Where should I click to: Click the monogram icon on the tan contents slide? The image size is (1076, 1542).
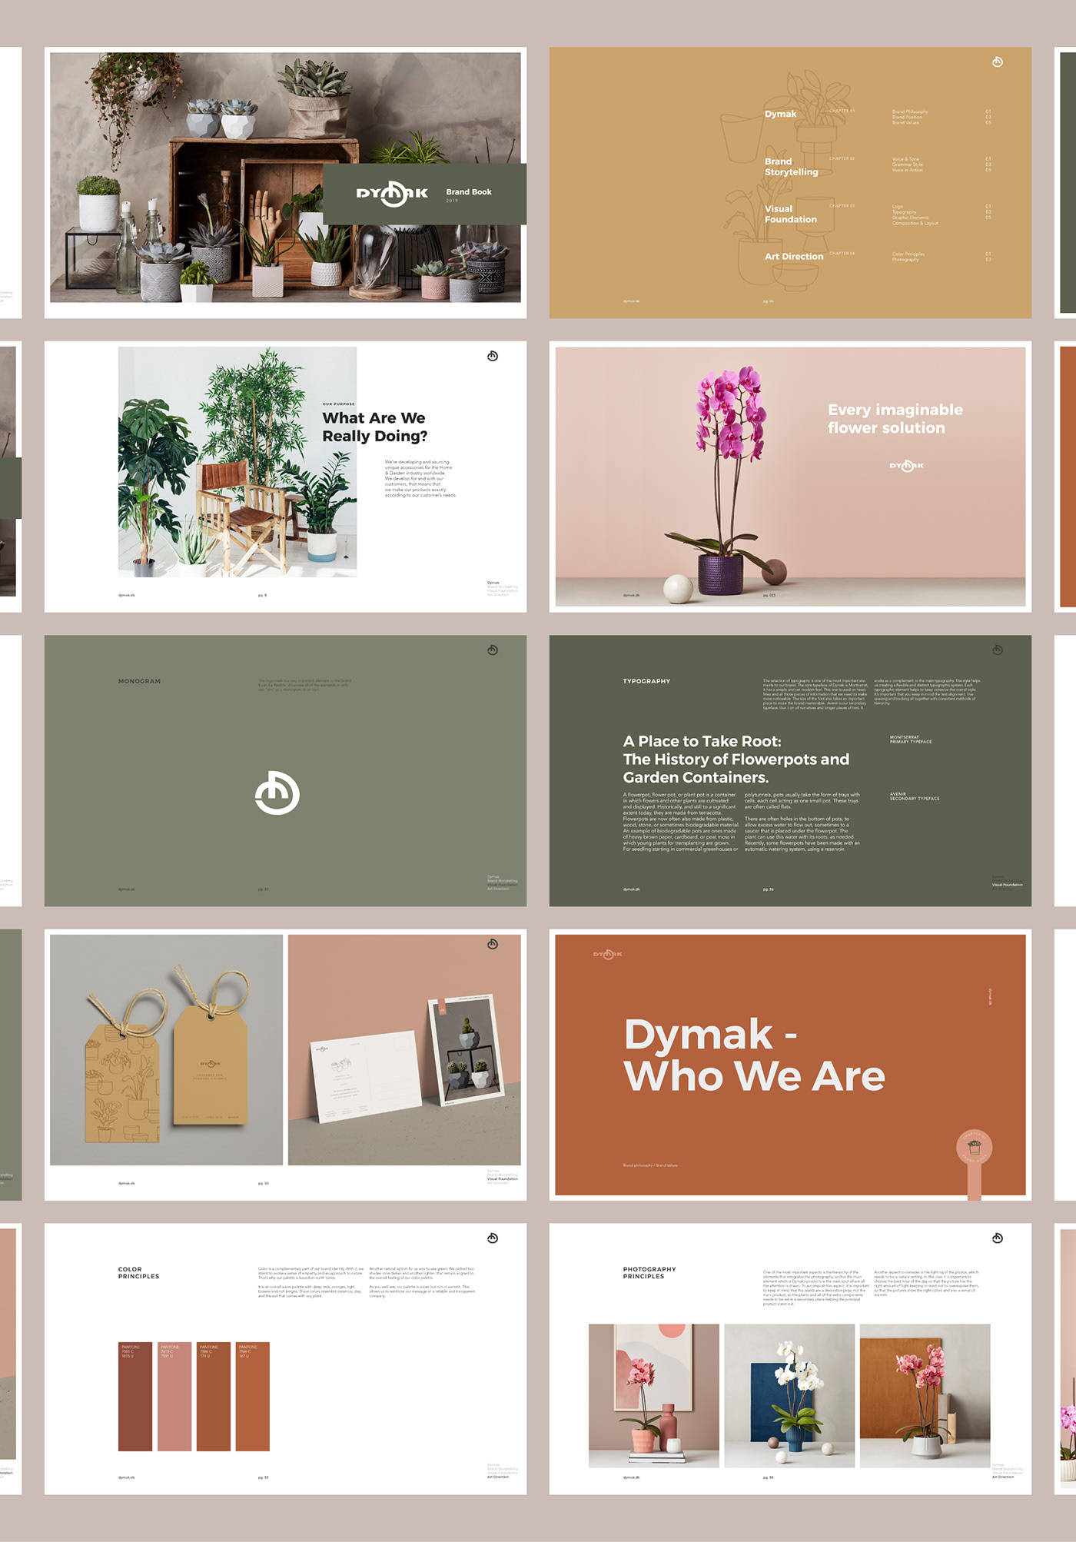[x=997, y=62]
